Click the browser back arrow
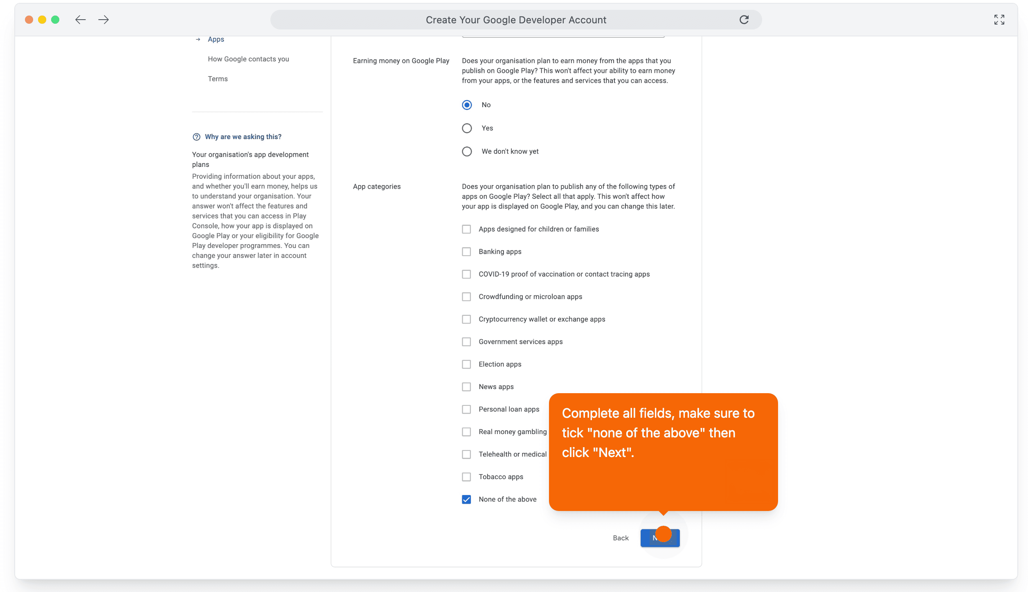The image size is (1028, 592). (80, 20)
